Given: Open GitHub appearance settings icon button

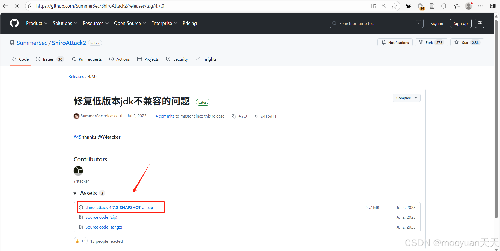Looking at the screenshot, I should coord(480,23).
